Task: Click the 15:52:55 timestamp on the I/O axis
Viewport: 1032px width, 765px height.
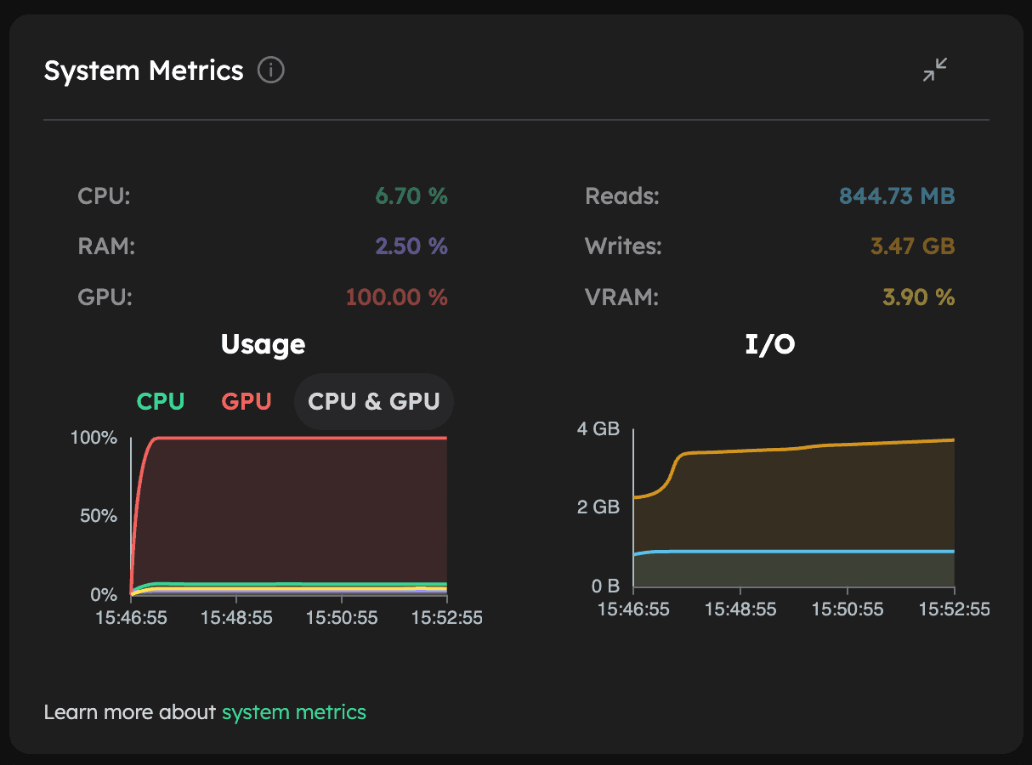Action: coord(954,609)
